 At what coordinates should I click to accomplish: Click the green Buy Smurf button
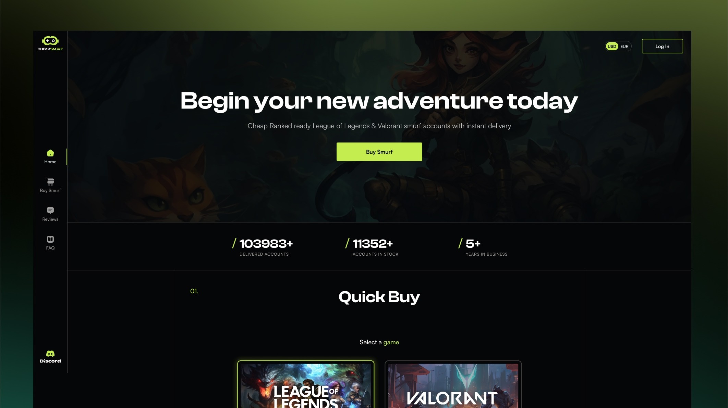click(x=379, y=152)
